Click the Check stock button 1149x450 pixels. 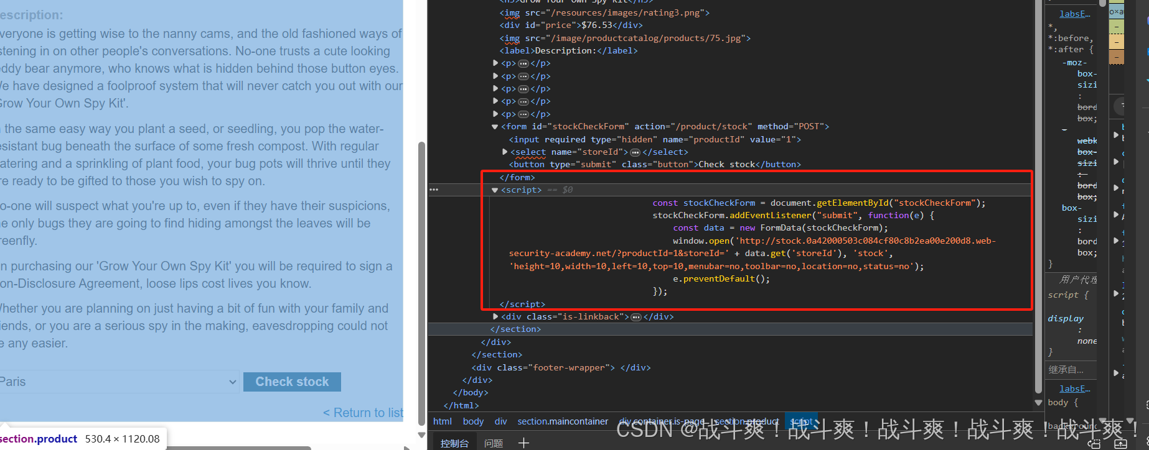tap(292, 382)
